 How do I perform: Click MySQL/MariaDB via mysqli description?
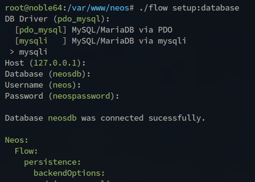pyautogui.click(x=129, y=41)
